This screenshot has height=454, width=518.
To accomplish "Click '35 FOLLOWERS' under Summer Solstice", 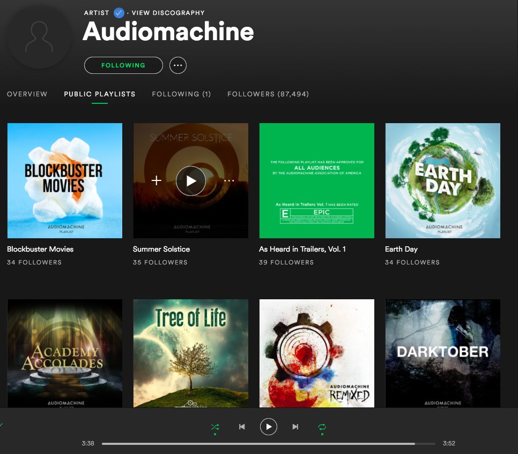I will click(x=160, y=262).
